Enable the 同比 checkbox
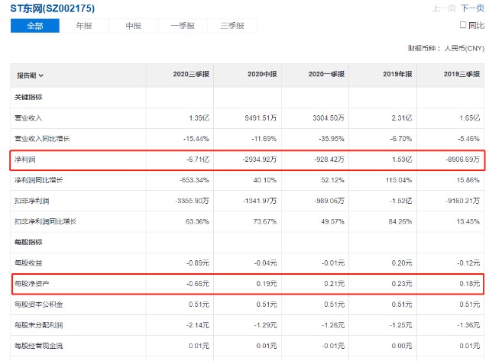489x361 pixels. 463,25
